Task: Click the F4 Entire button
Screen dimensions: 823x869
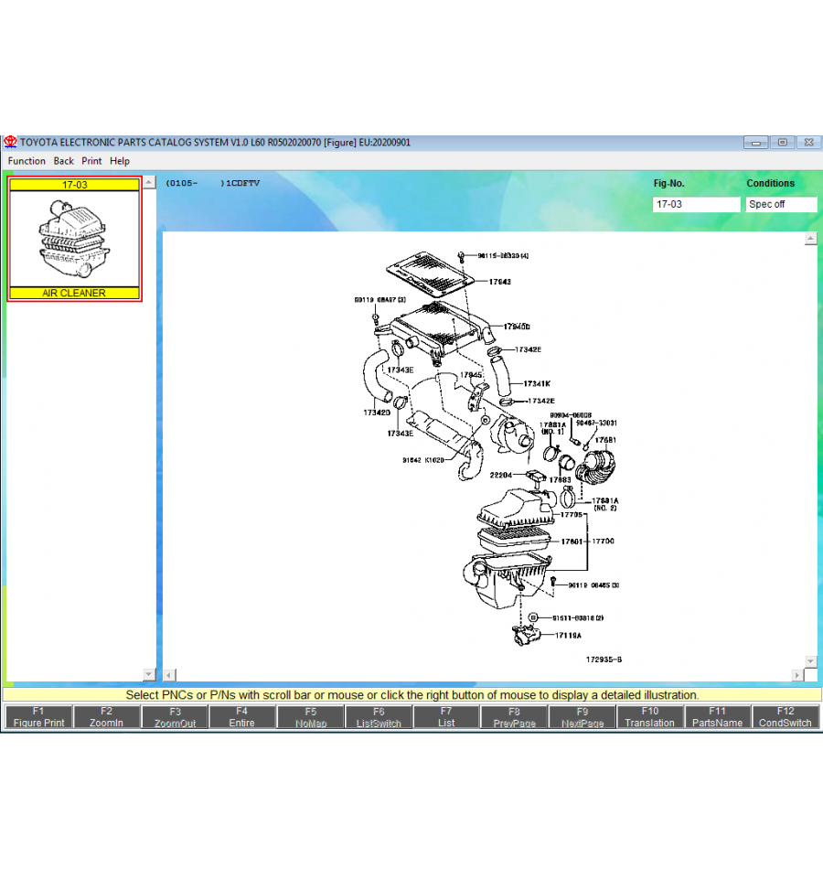Action: [241, 717]
